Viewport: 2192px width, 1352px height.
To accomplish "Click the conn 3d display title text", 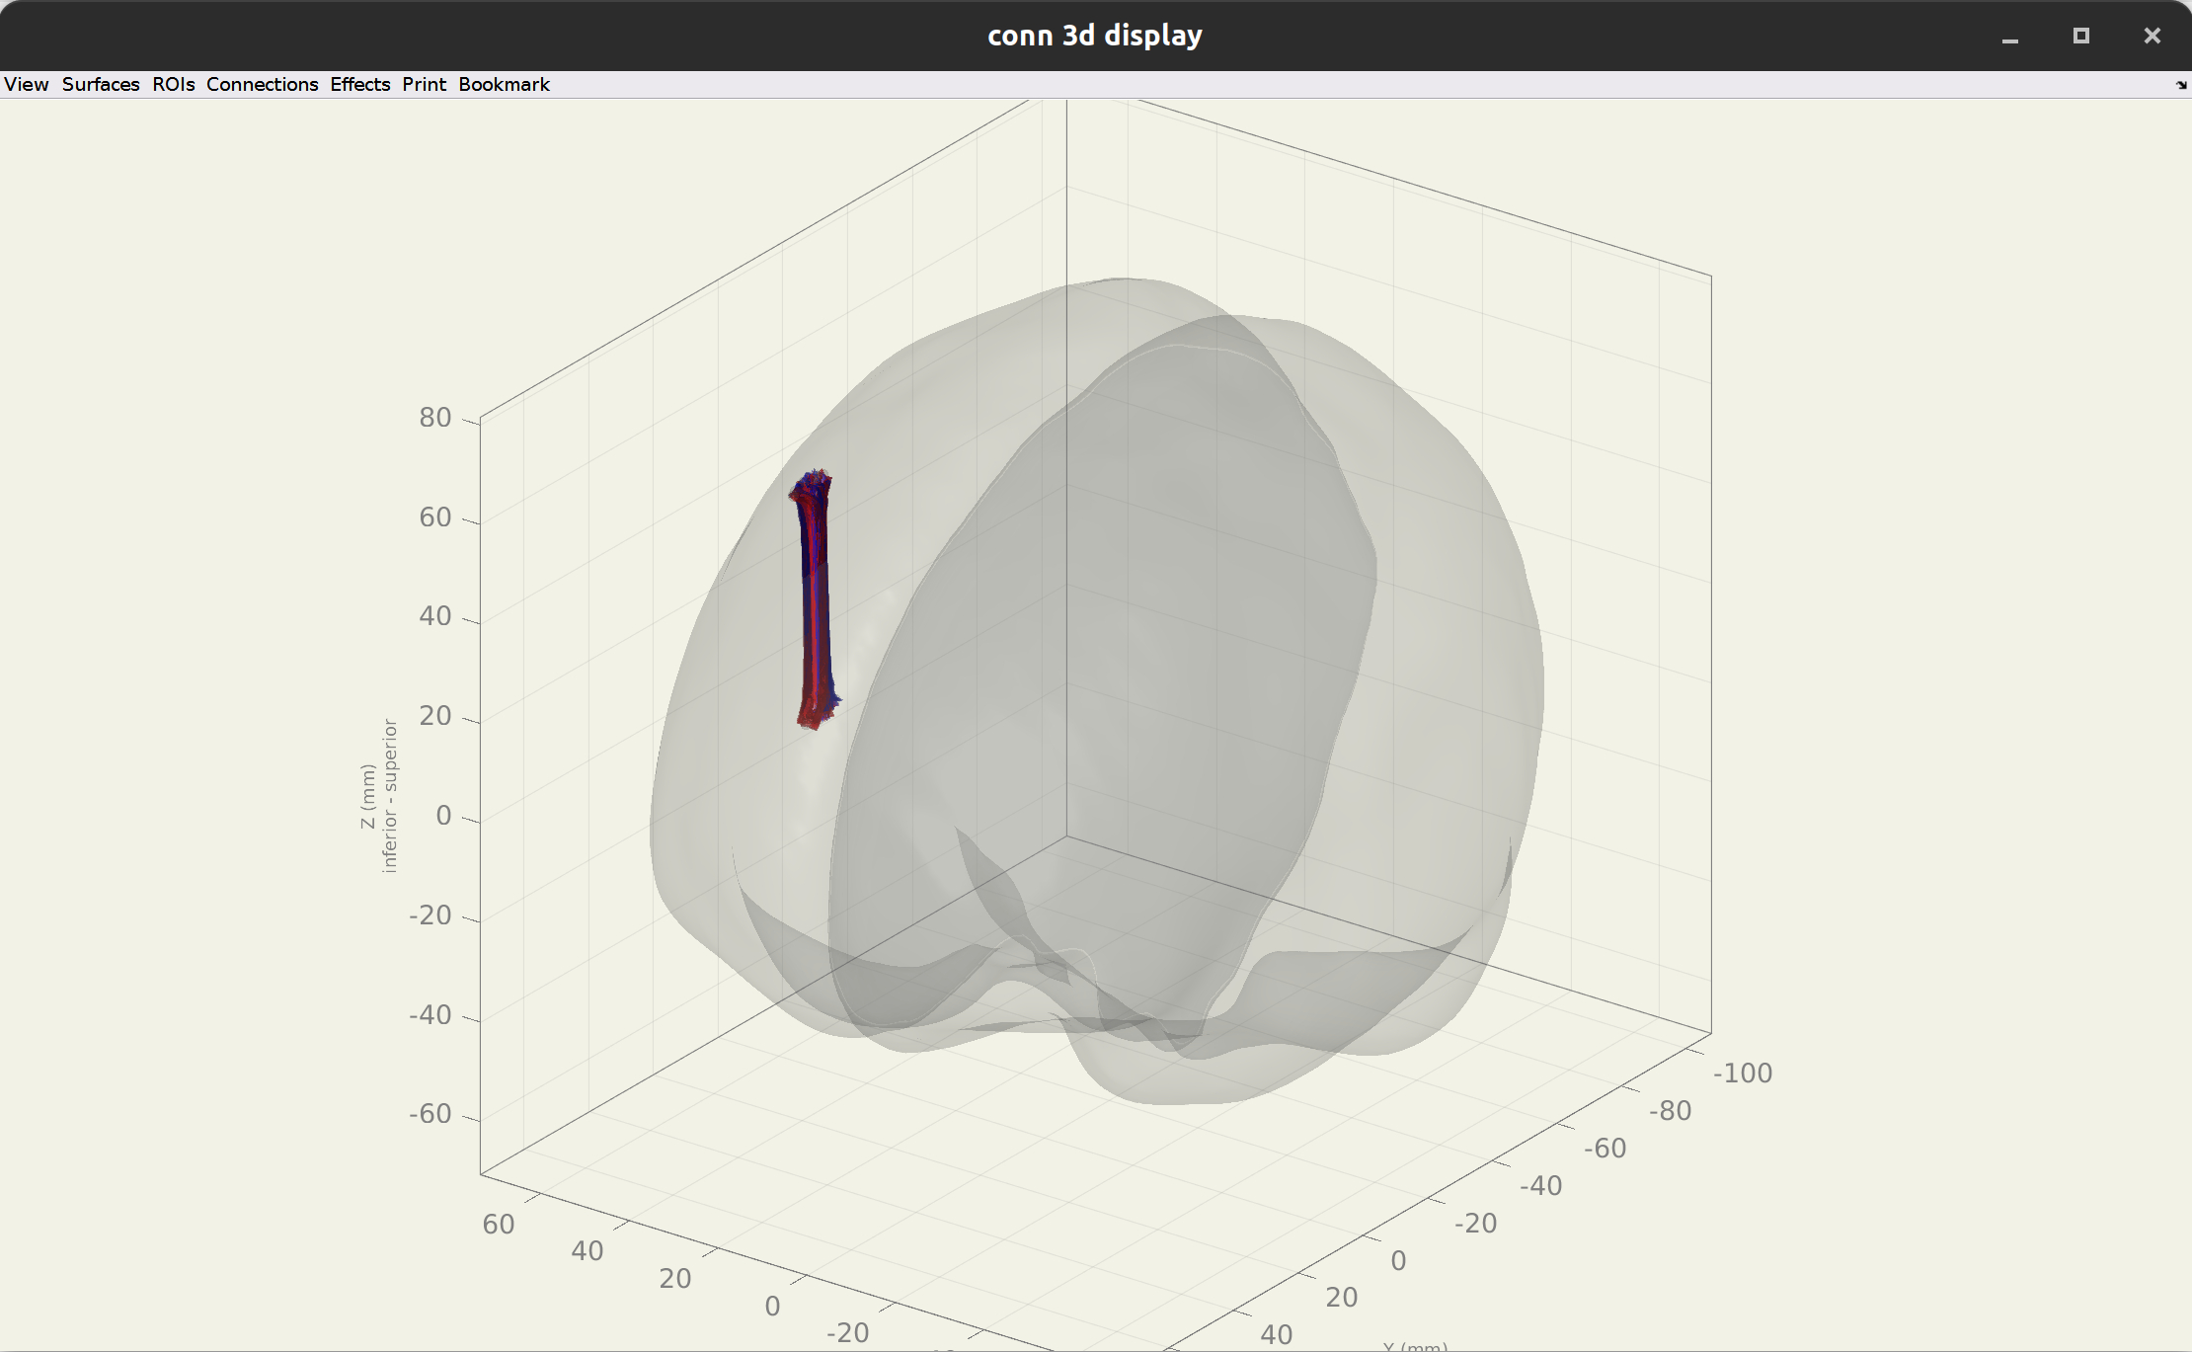I will [1094, 36].
